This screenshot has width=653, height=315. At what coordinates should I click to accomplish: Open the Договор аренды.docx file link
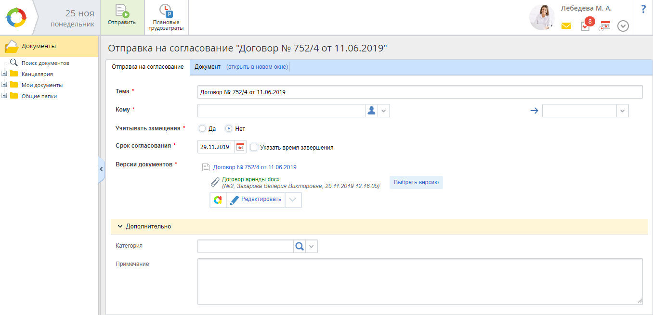pos(250,179)
